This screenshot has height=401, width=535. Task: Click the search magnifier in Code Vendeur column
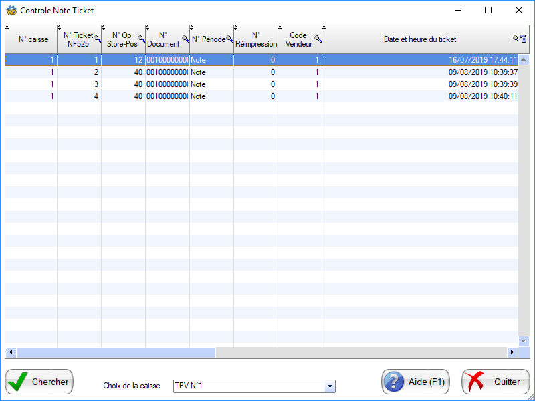tap(318, 39)
